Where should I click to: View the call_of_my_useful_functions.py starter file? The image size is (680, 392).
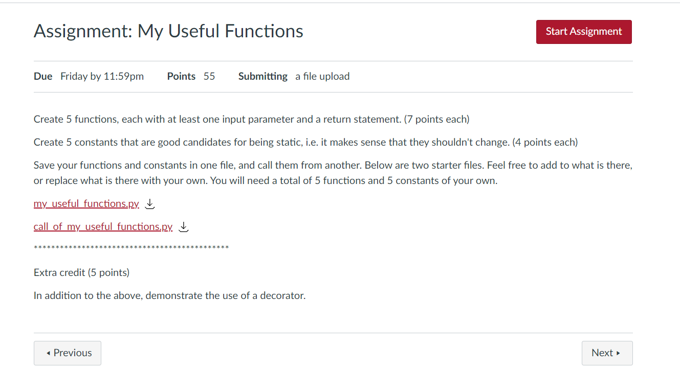(x=103, y=226)
